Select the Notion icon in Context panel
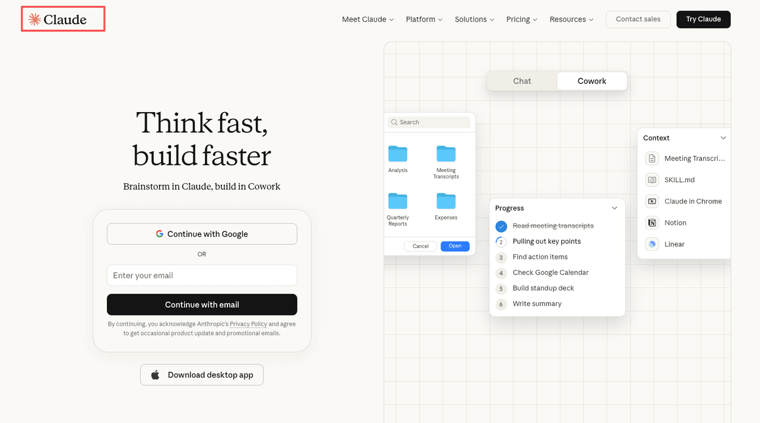 point(651,222)
